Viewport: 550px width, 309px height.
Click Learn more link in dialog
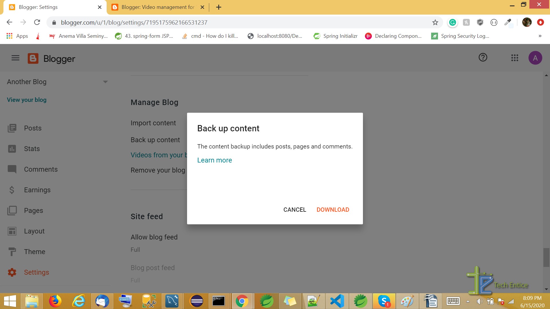coord(215,160)
